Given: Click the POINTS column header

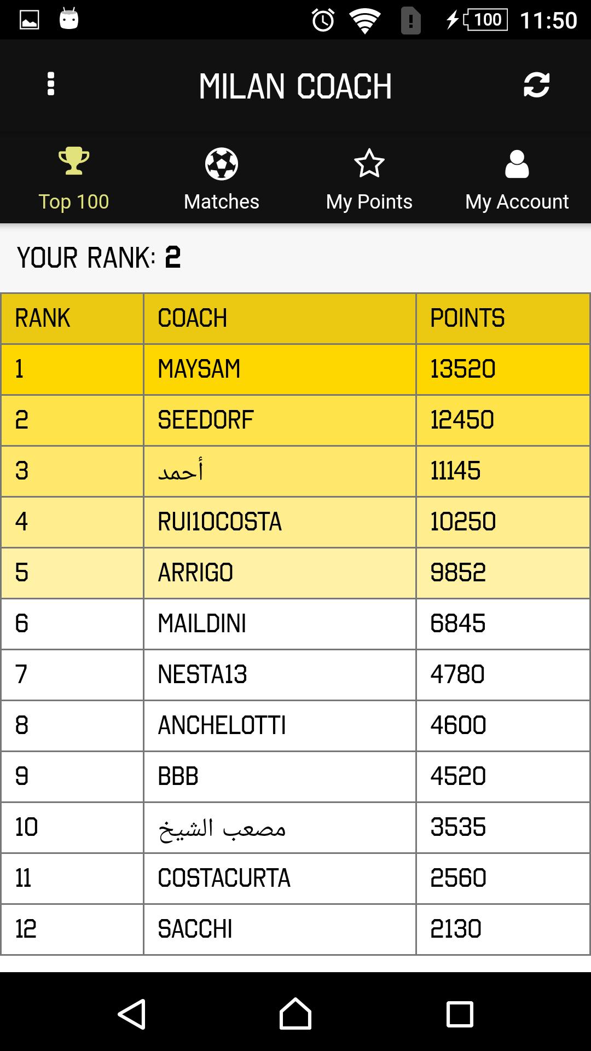Looking at the screenshot, I should [x=467, y=318].
